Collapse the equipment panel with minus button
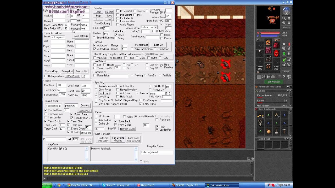 pos(258,40)
